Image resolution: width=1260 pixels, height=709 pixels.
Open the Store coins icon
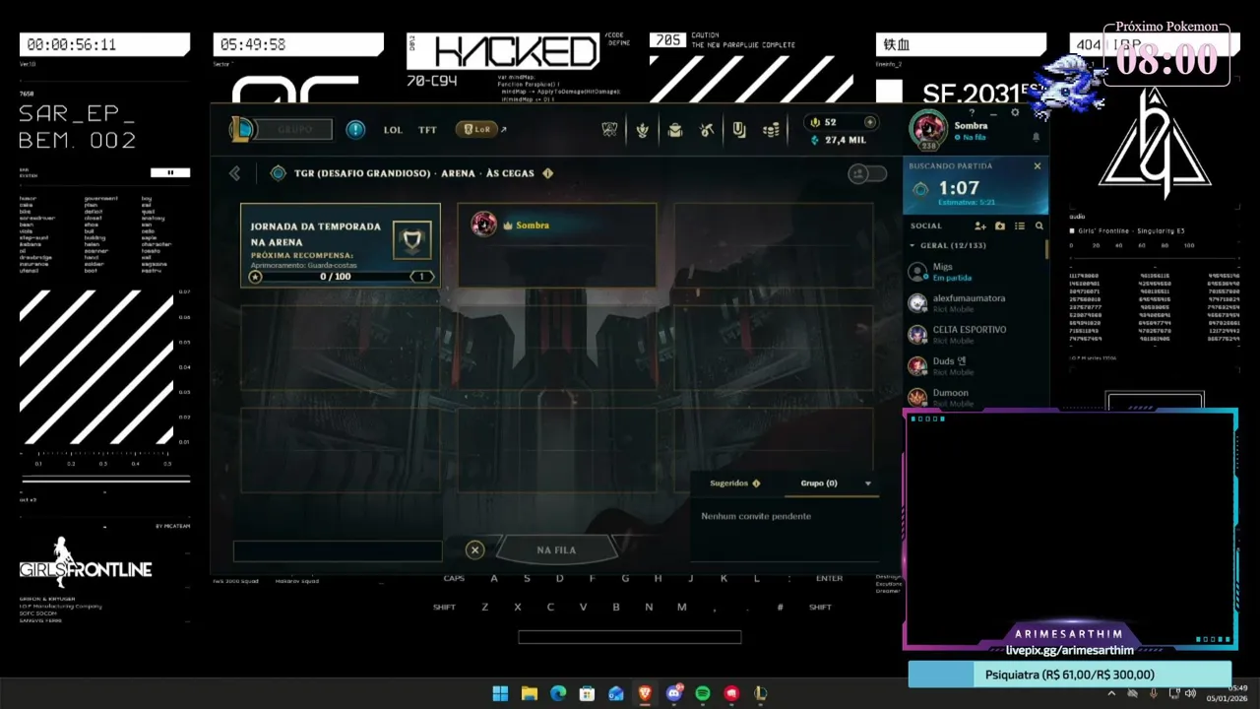pos(772,129)
